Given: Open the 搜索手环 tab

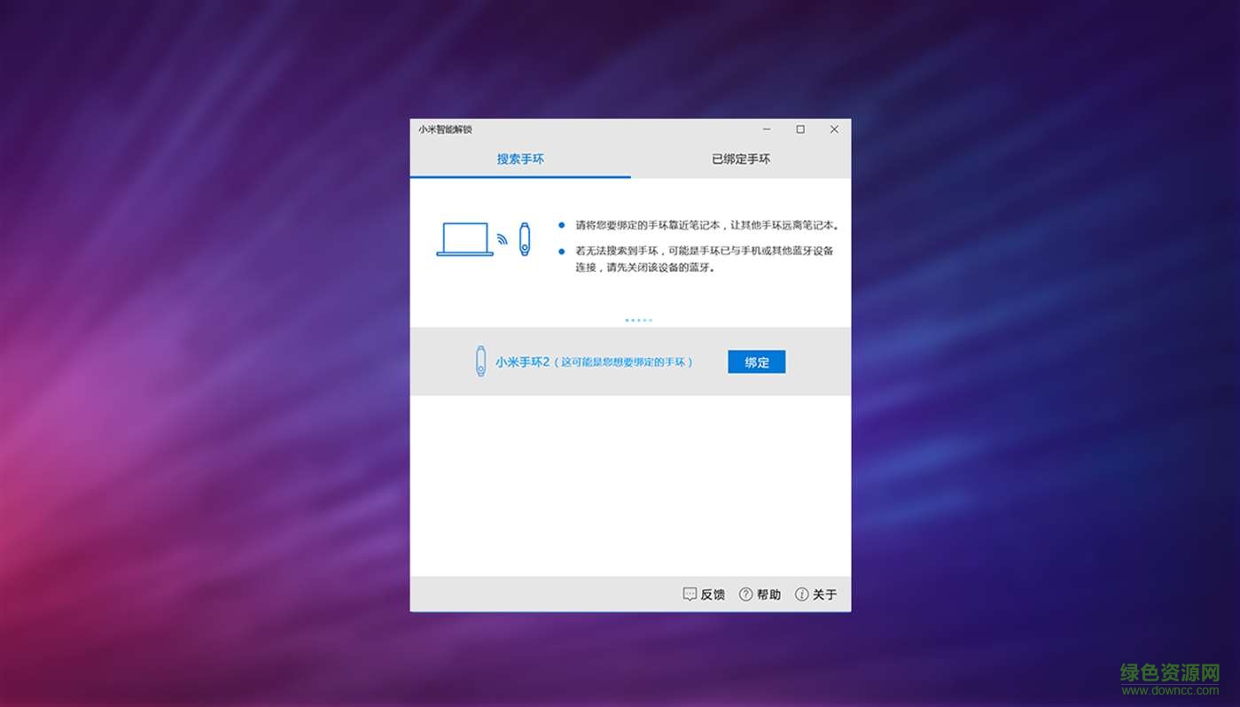Looking at the screenshot, I should (520, 159).
